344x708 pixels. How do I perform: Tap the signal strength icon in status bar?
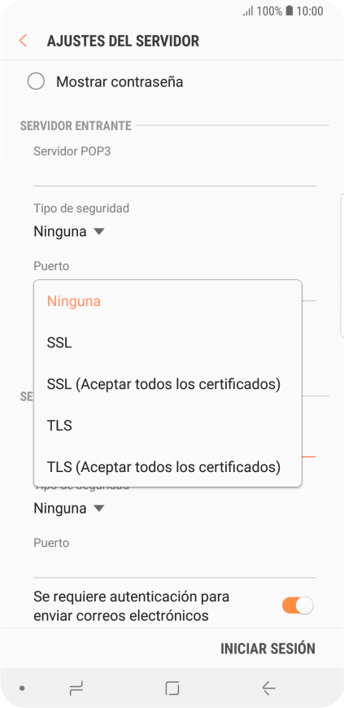pyautogui.click(x=248, y=11)
